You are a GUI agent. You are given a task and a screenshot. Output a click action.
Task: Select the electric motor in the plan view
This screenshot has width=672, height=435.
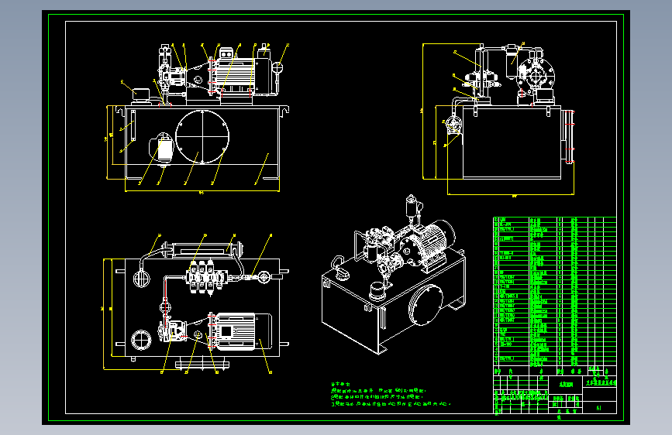click(x=243, y=332)
